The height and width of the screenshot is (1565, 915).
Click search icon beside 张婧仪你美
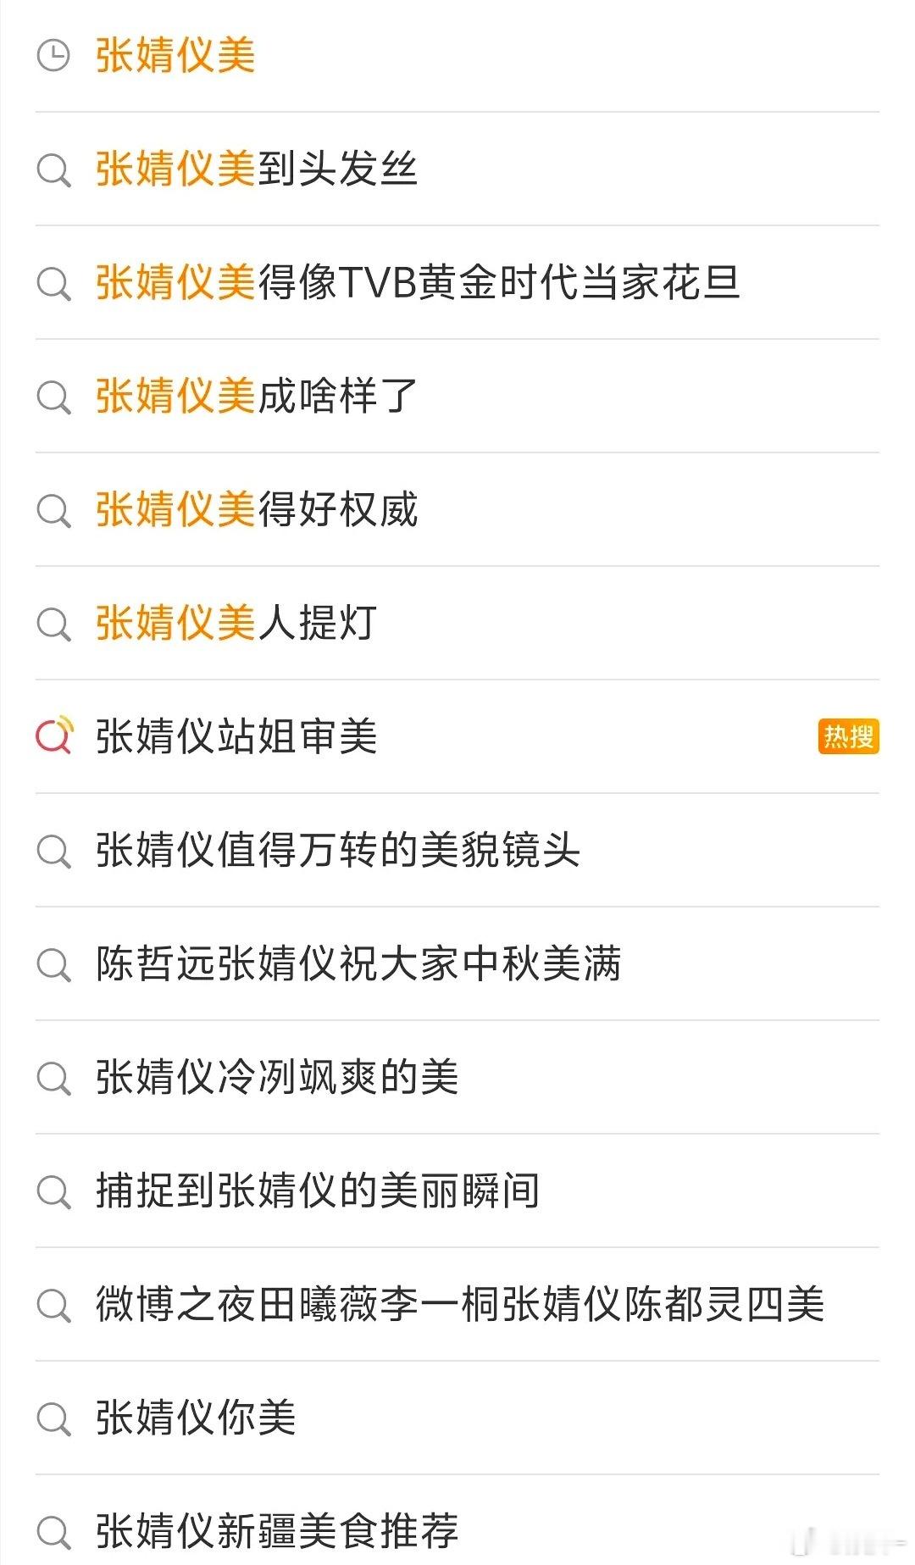[53, 1418]
